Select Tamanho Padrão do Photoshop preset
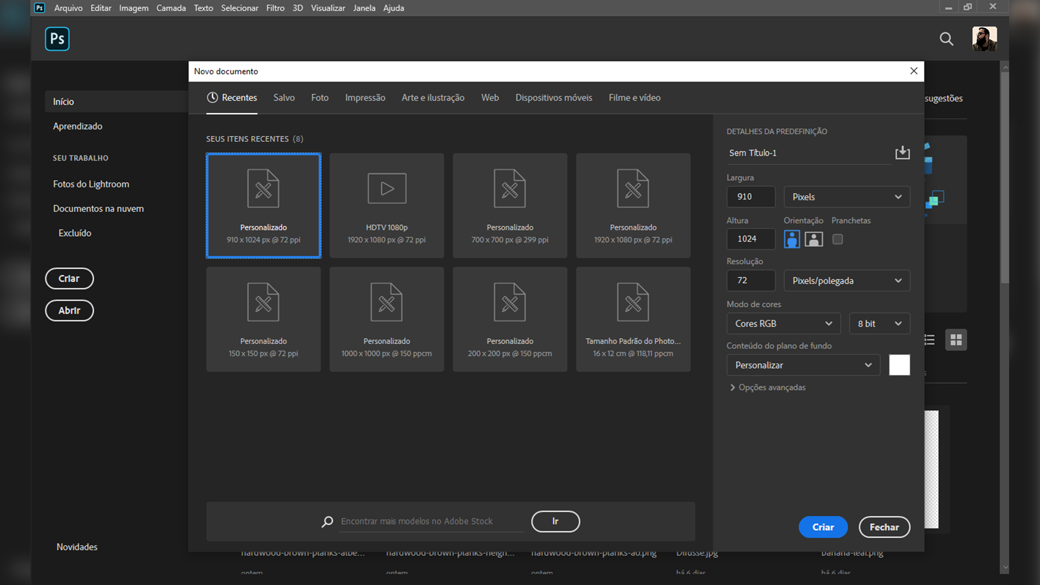1040x585 pixels. 633,319
